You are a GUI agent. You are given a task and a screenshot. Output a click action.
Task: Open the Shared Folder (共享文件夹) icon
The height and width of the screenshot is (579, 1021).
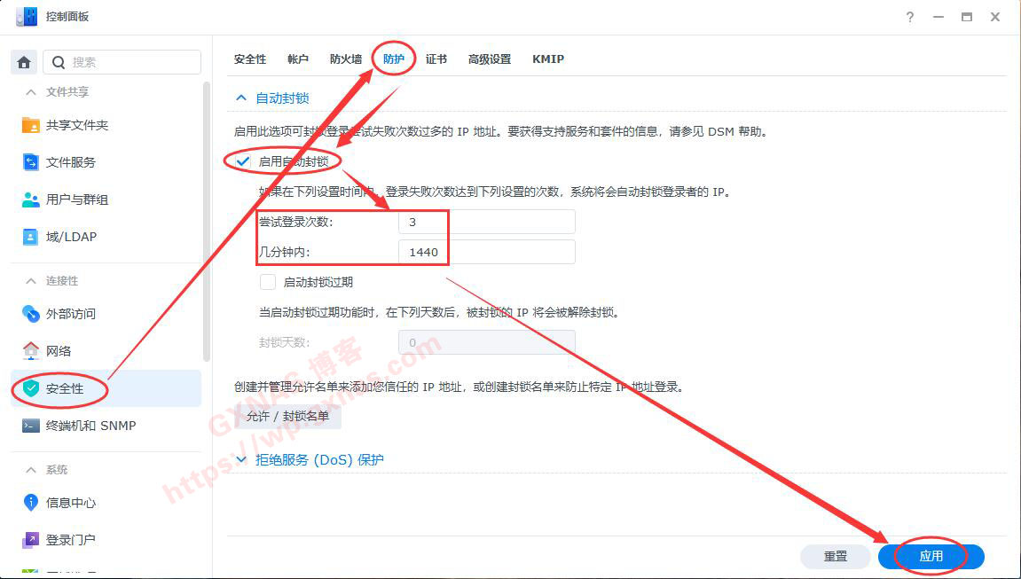click(31, 125)
